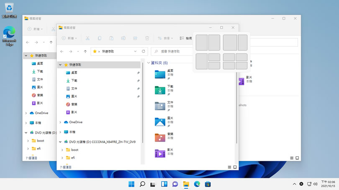
Task: Snap window to left half of two-column layout
Action: 201,43
